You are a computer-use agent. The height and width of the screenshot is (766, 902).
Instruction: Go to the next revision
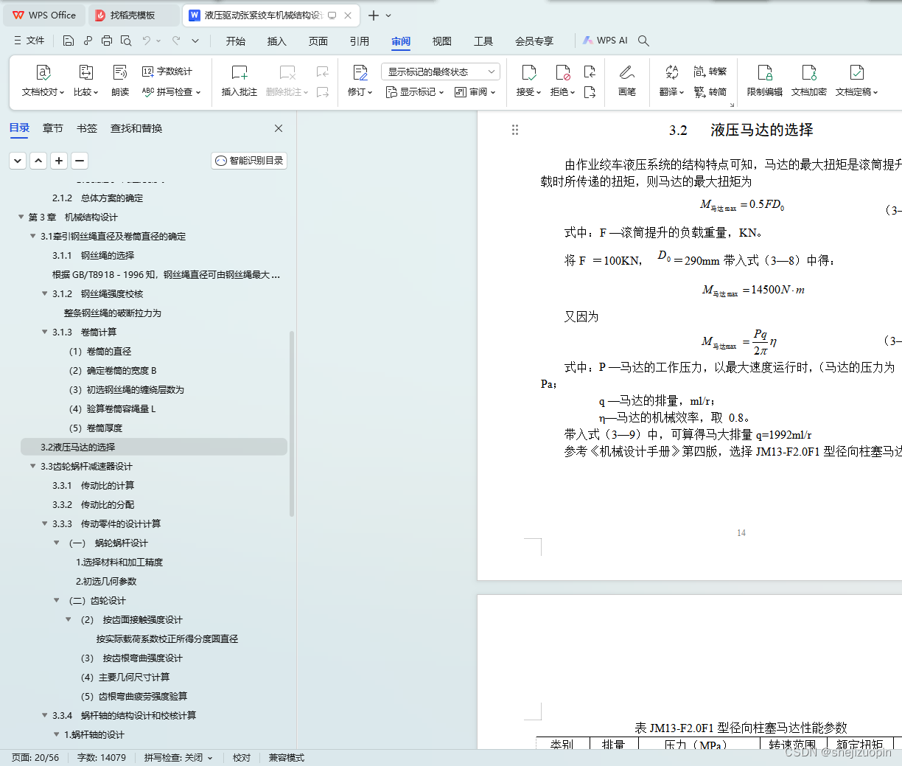click(590, 92)
